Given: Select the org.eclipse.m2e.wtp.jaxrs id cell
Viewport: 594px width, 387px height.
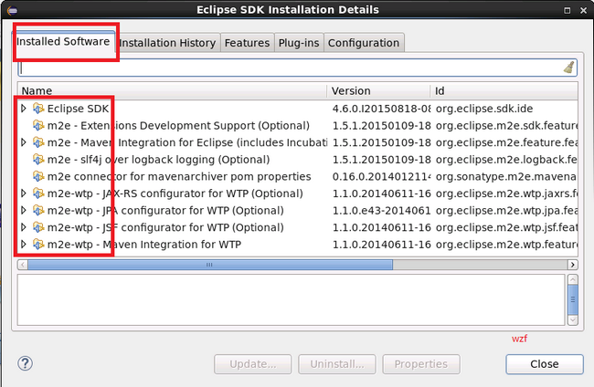Looking at the screenshot, I should pos(506,193).
